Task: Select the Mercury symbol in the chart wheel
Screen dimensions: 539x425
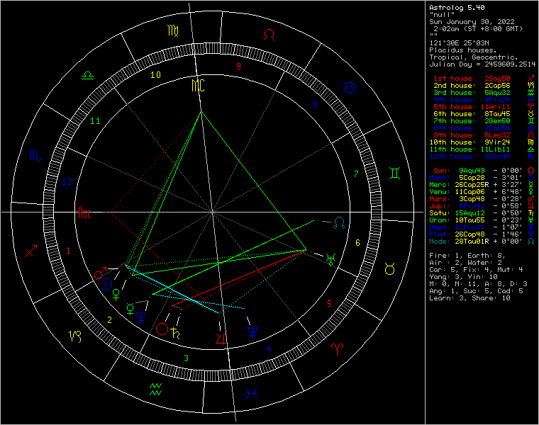Action: (130, 309)
